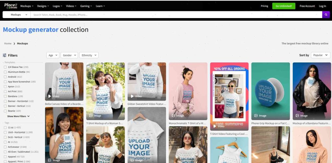Check the Beanie filter
Screen dimensions: 332x163
click(5, 111)
